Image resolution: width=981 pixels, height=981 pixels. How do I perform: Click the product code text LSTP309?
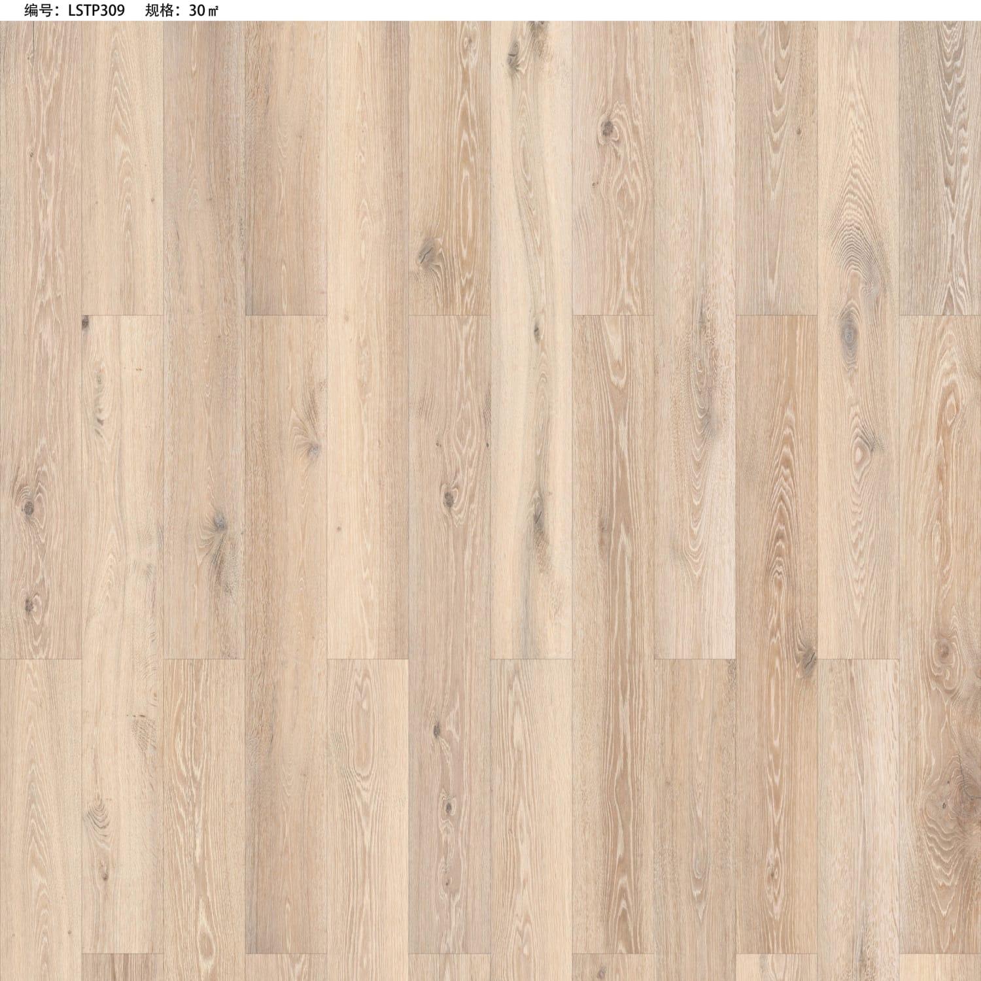(96, 10)
